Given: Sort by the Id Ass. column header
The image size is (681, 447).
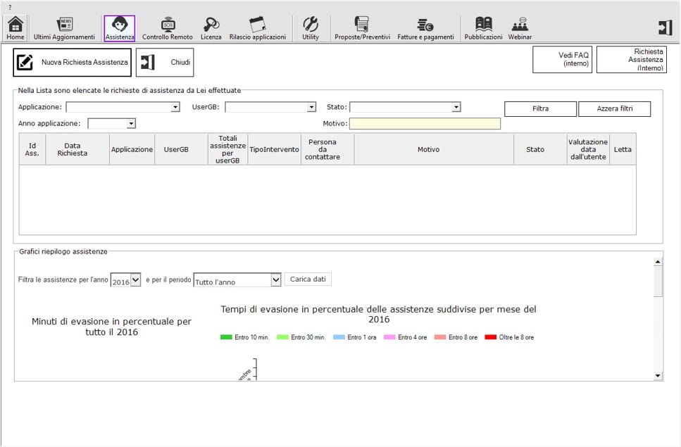Looking at the screenshot, I should [x=32, y=149].
